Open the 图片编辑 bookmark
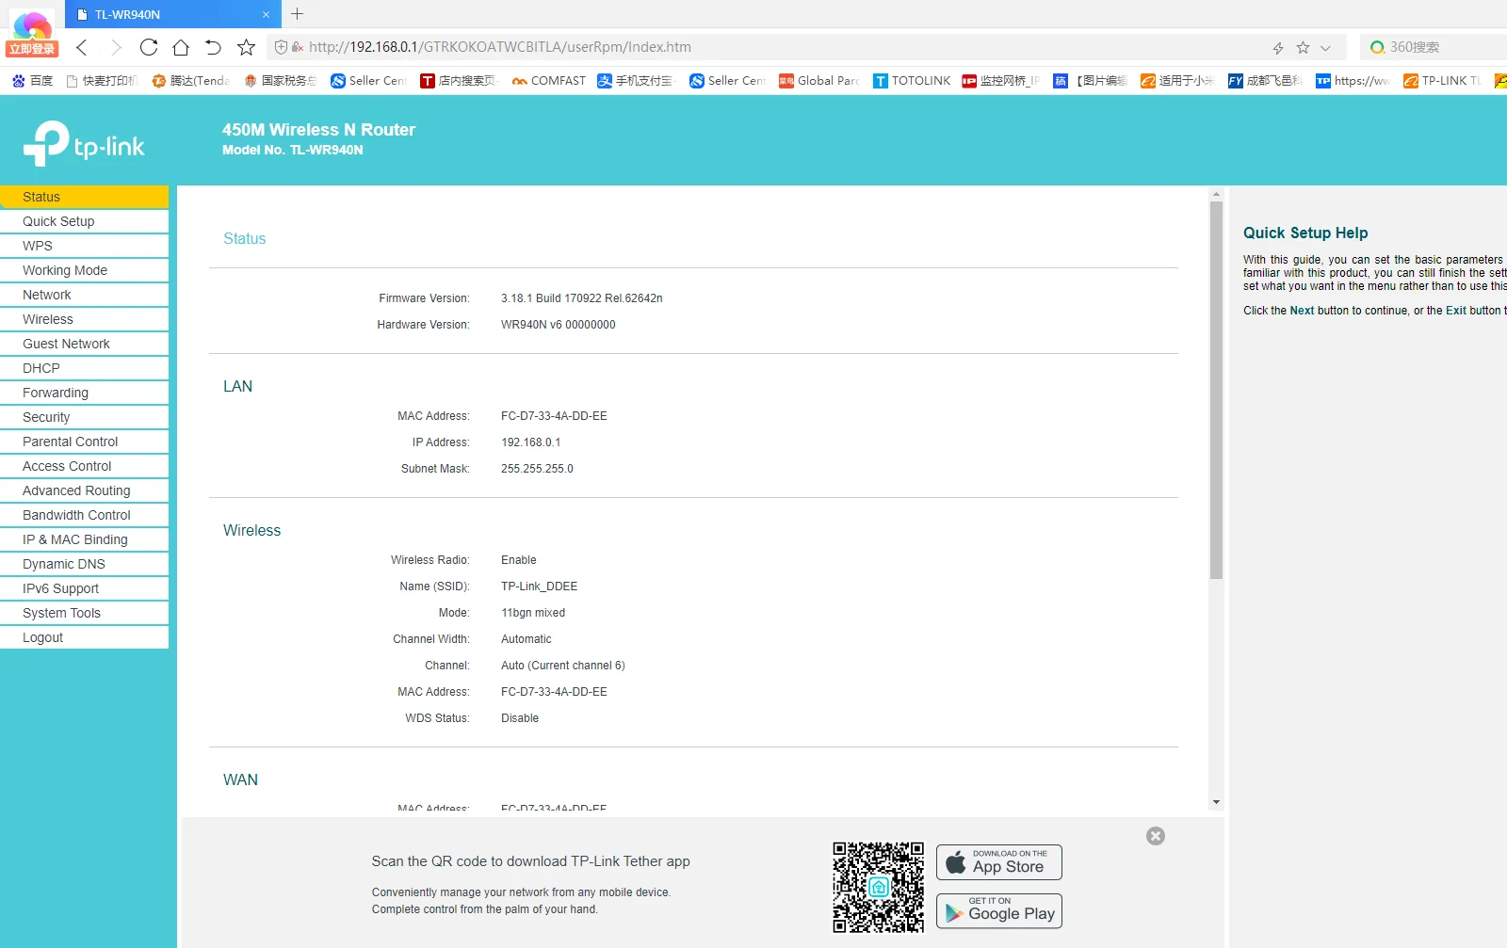 coord(1090,81)
